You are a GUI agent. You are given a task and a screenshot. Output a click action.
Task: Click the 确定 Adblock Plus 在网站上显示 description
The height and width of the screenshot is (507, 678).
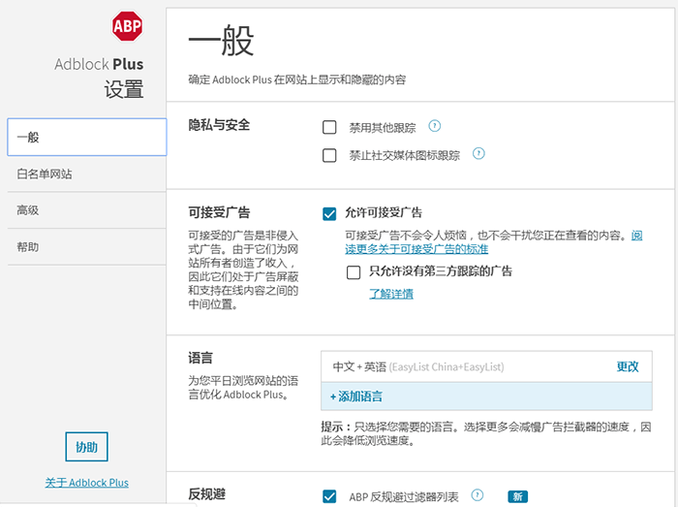coord(296,79)
